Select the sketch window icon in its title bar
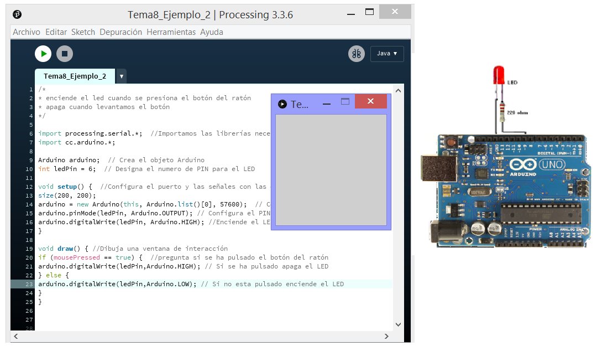The image size is (597, 346). 282,102
